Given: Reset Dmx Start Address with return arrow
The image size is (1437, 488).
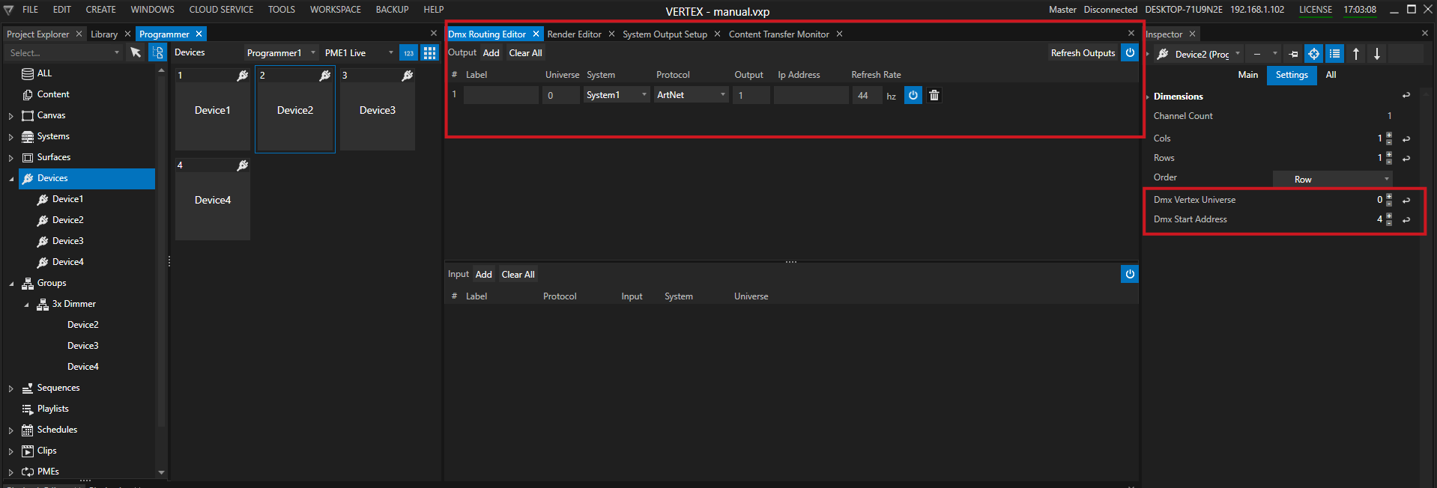Looking at the screenshot, I should click(1406, 220).
